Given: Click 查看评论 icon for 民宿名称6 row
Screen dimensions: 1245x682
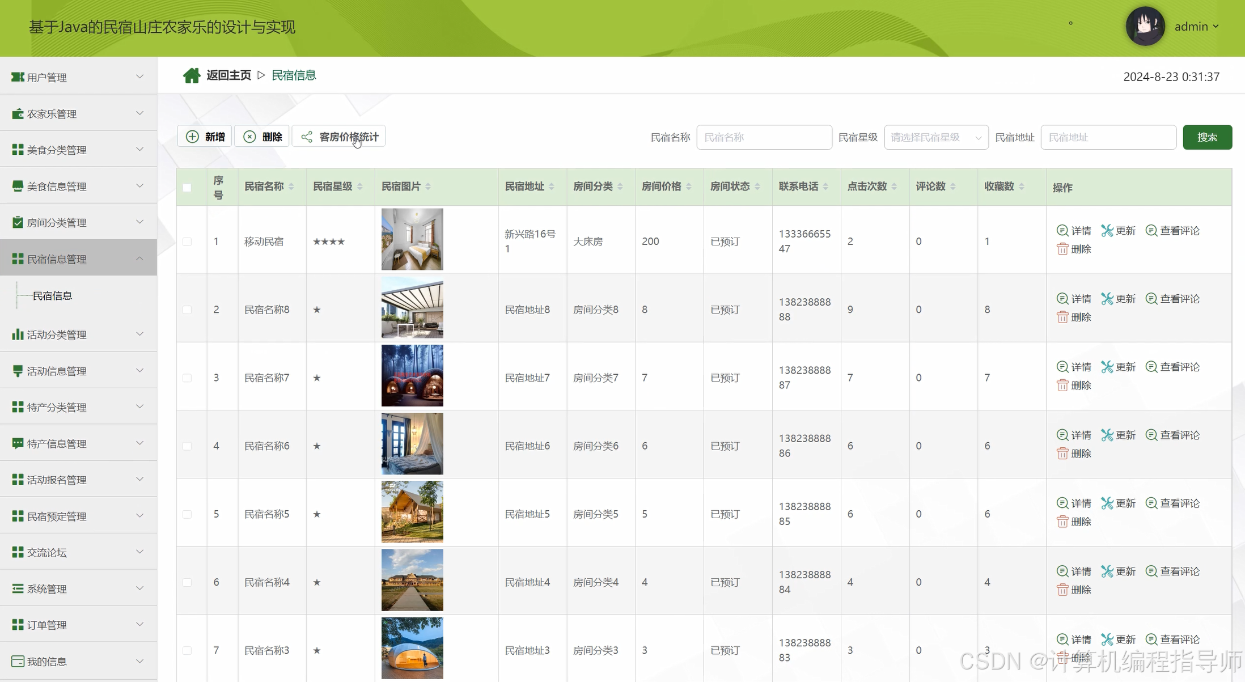Looking at the screenshot, I should pos(1151,435).
